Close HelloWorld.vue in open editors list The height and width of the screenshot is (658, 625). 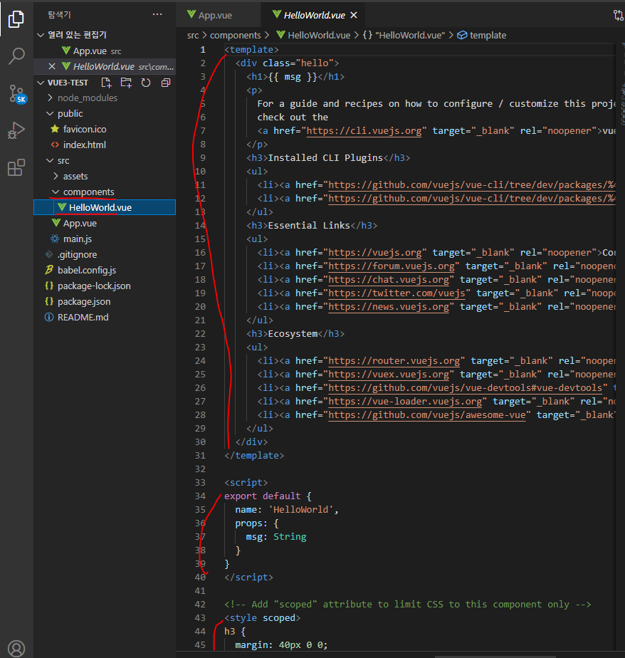point(52,66)
